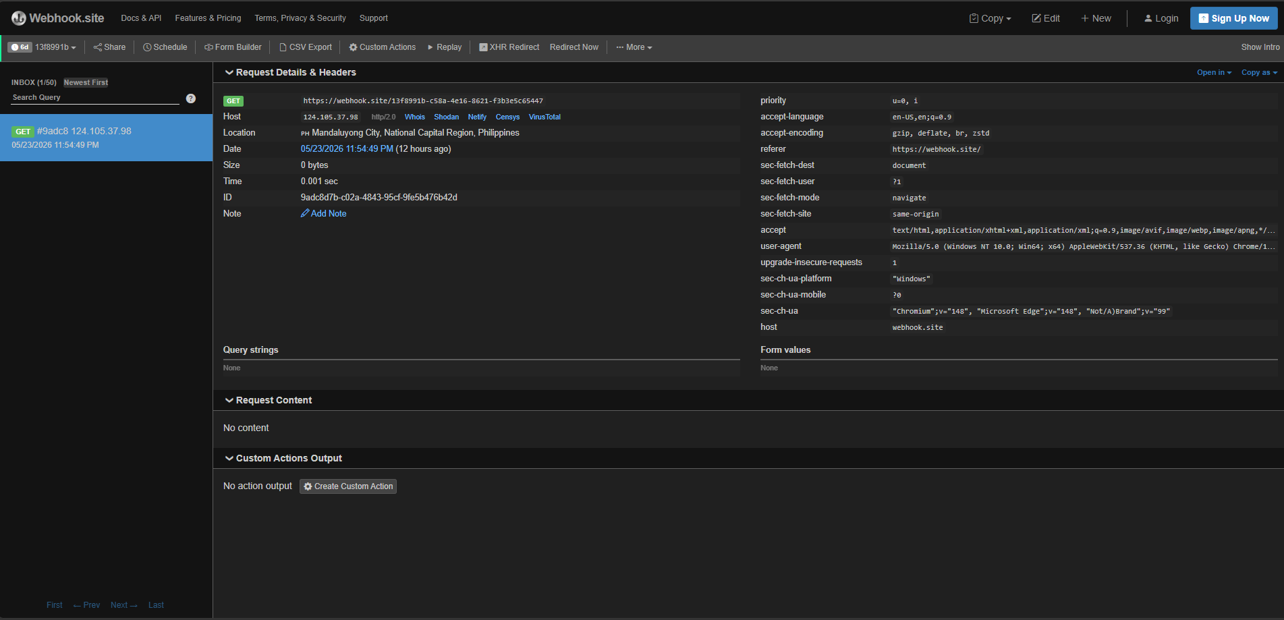Open the 'Copy as' dropdown

1259,72
